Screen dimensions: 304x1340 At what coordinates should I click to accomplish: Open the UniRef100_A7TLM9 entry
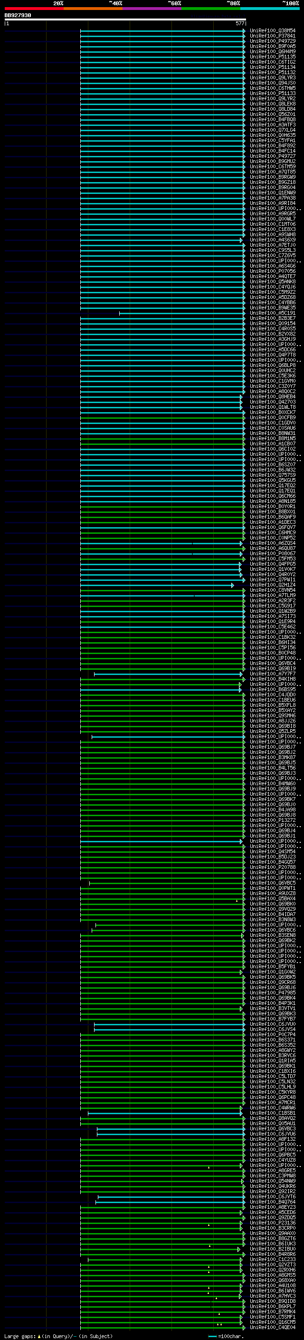[x=273, y=595]
